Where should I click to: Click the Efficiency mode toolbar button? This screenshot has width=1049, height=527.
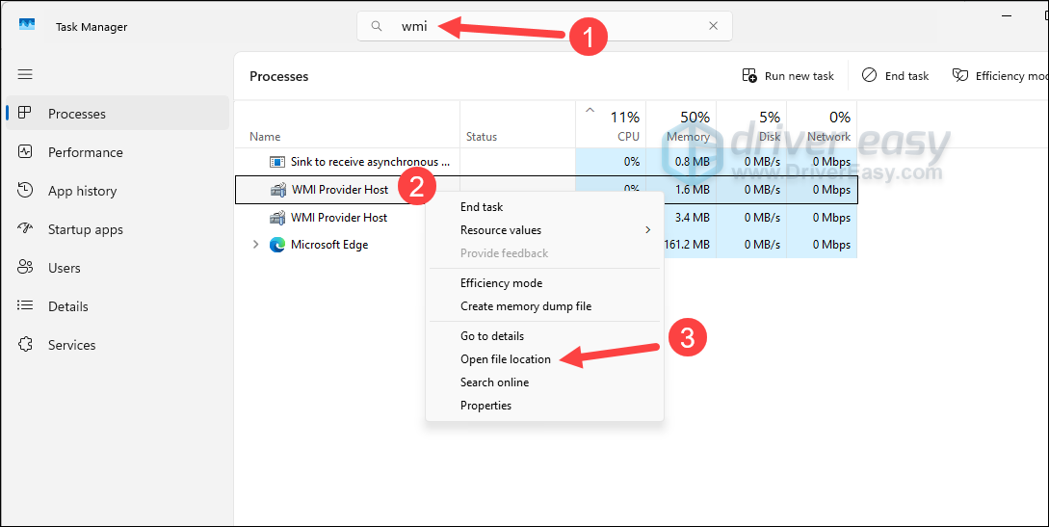(x=1000, y=75)
